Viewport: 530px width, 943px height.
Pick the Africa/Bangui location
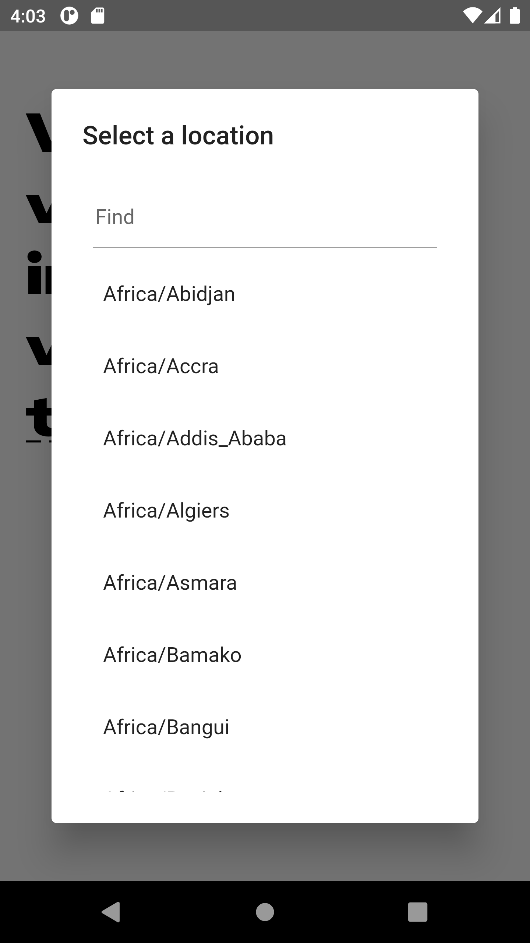pyautogui.click(x=265, y=727)
